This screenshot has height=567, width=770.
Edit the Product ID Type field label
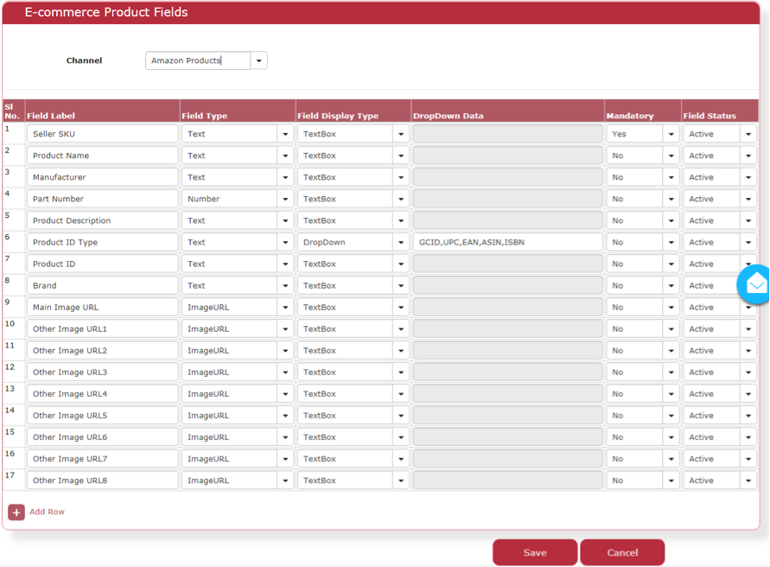coord(103,242)
